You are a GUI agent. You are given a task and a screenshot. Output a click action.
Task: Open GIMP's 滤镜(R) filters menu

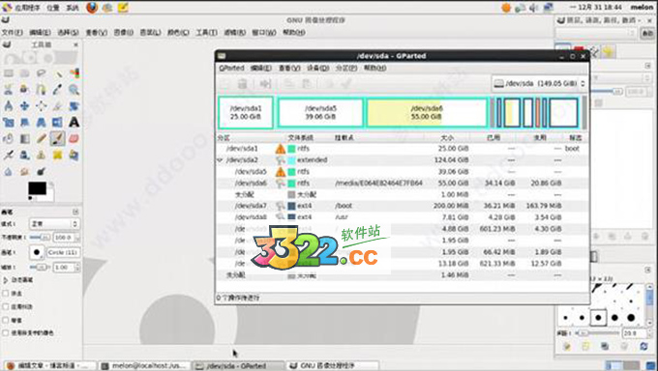[x=234, y=32]
